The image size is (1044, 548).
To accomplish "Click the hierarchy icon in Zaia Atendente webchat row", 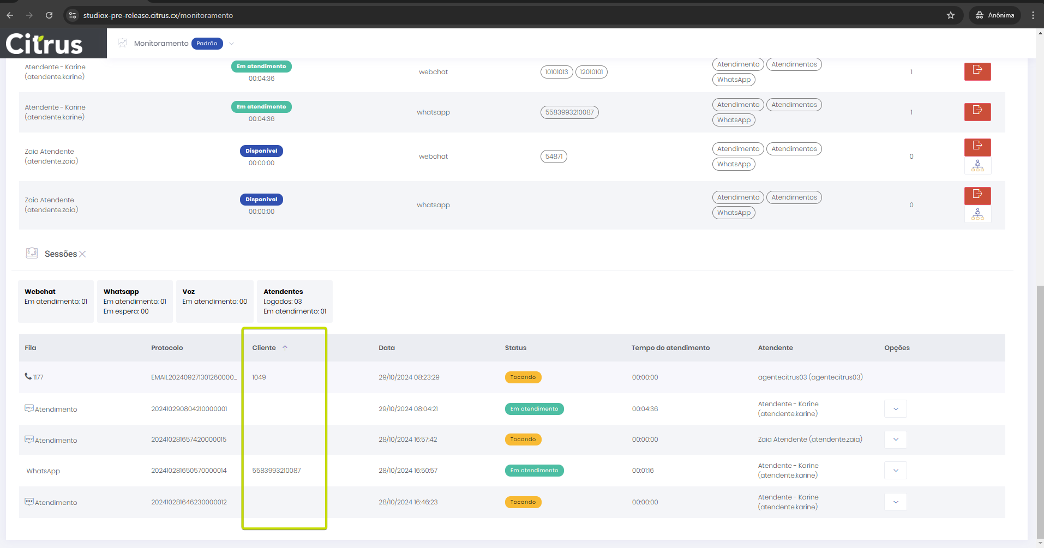I will (977, 166).
